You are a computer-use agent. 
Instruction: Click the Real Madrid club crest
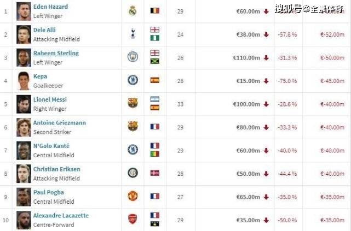[133, 10]
